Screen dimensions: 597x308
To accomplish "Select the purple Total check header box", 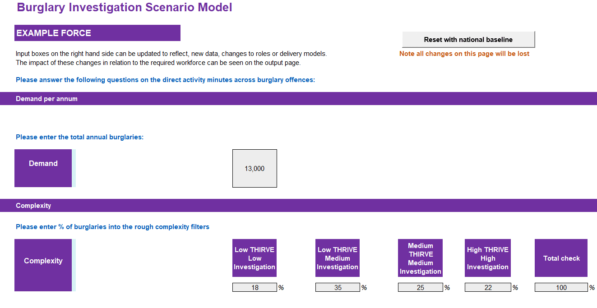I will [x=561, y=257].
